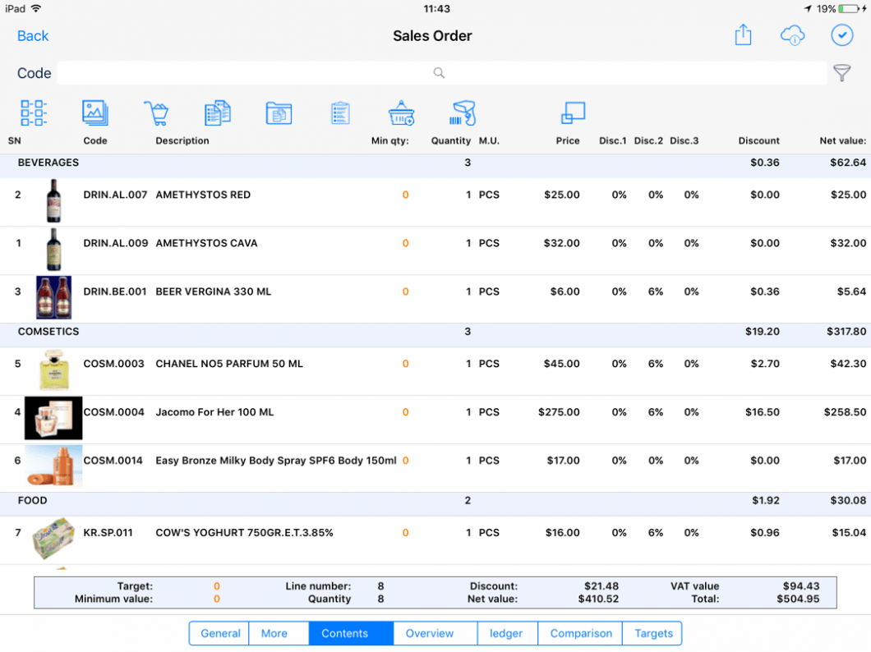This screenshot has width=871, height=652.
Task: Go Back from Sales Order
Action: click(33, 36)
